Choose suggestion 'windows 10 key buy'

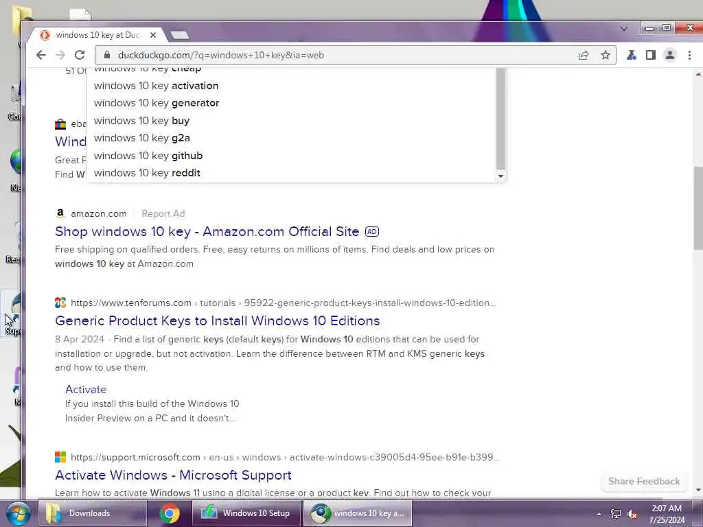(141, 121)
